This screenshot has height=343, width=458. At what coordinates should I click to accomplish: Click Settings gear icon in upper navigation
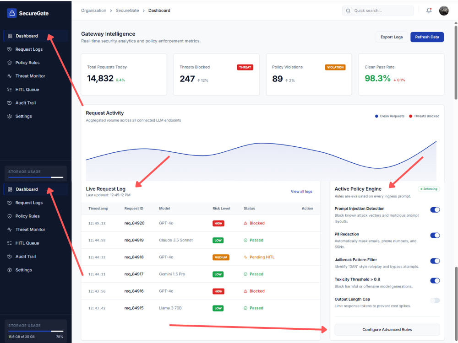9,116
